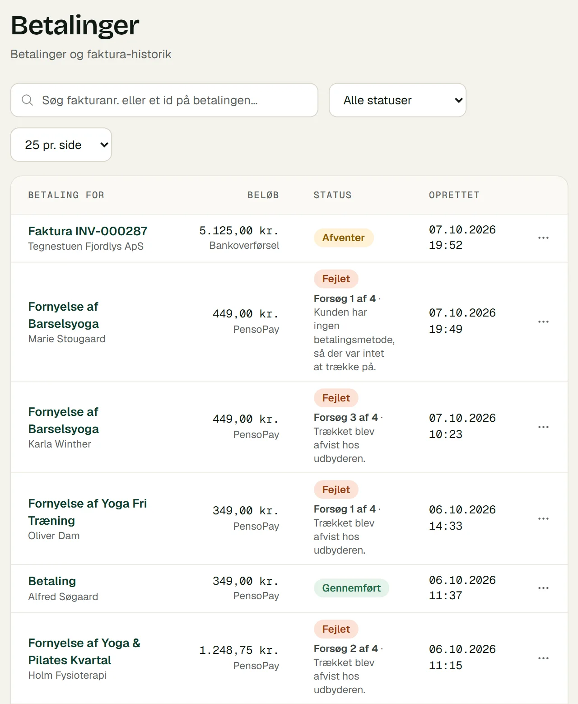Open actions menu for Alfred Søgaard's payment
The width and height of the screenshot is (578, 704).
[543, 588]
